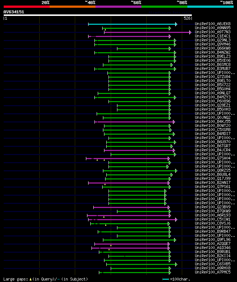Go to the UniRef100_B5G0H4 hit
Screen dimensions: 237x282
213,89
